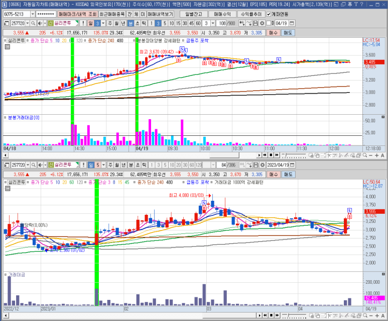Save the upper chart with floppy disk icon

point(255,23)
